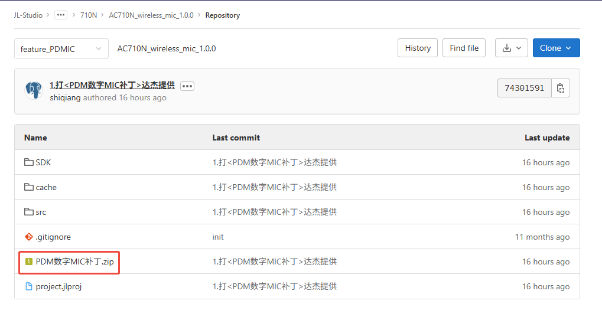Screen dimensions: 602x317
Task: Open the src folder
Action: pyautogui.click(x=41, y=213)
